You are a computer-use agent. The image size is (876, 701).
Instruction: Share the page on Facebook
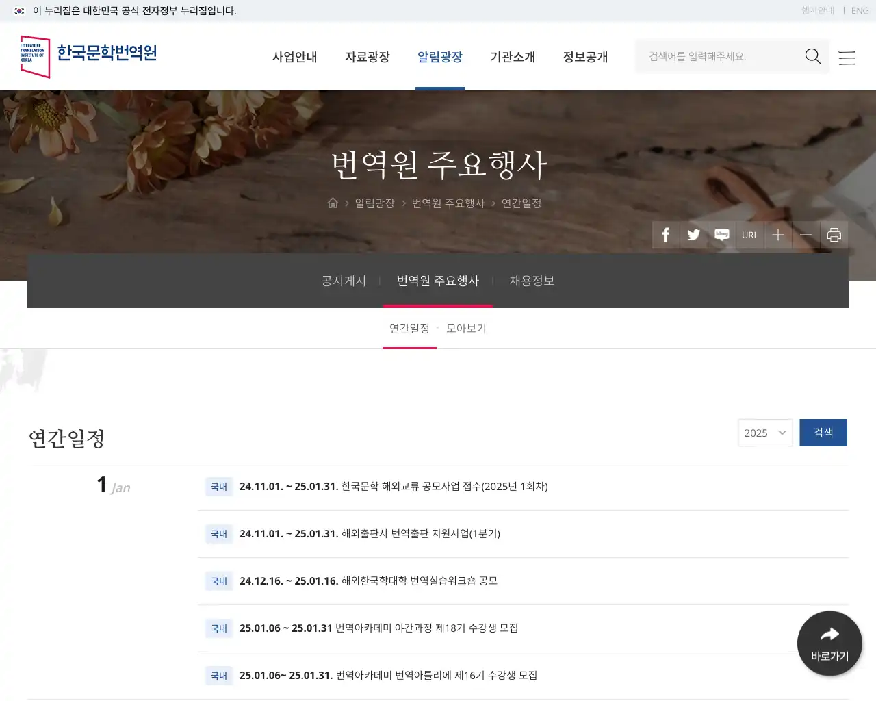tap(665, 235)
